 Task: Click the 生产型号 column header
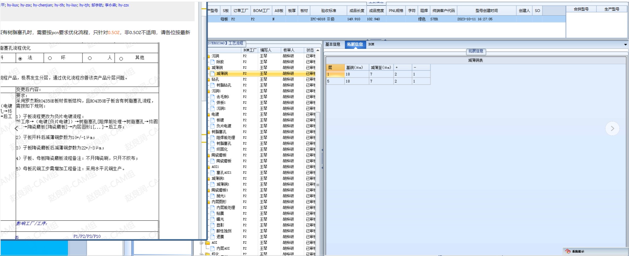(x=611, y=9)
